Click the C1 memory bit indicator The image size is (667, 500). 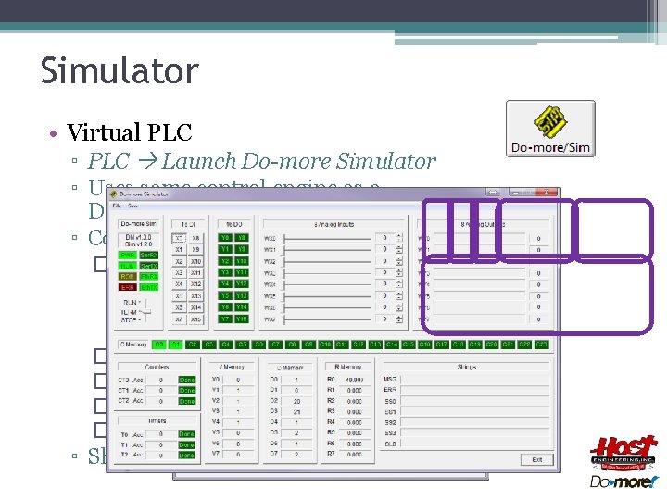click(176, 344)
